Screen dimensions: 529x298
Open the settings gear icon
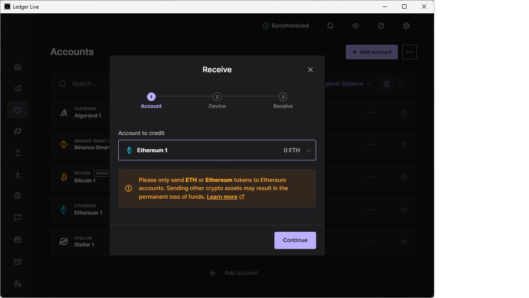406,26
